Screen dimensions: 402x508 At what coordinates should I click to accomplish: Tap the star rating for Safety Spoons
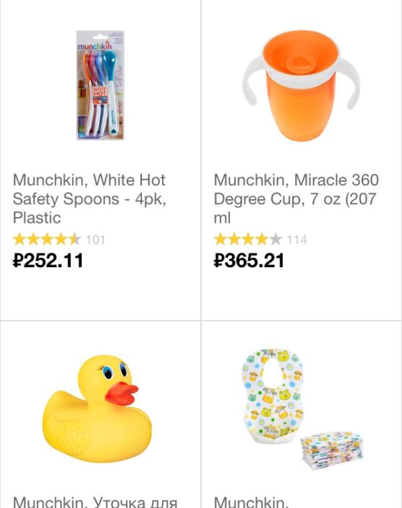[47, 240]
